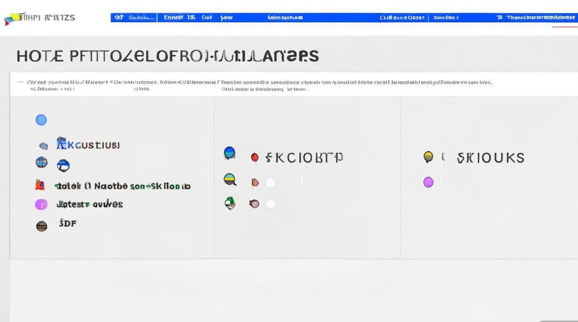Click the colorful flag logo at top-left
Viewport: 578px width, 322px height.
12,18
